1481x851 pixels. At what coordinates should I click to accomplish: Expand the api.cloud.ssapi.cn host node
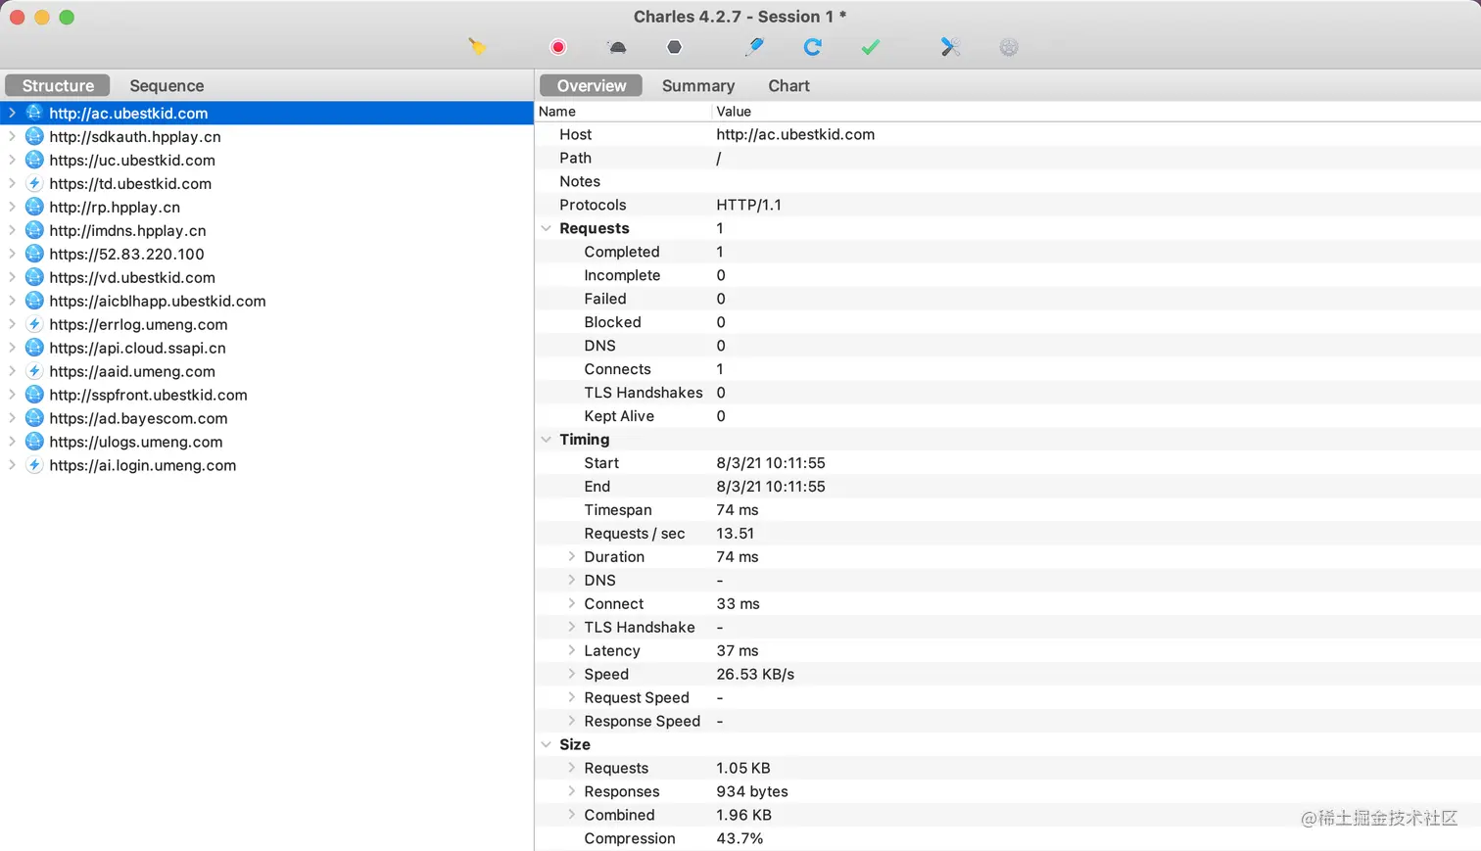12,348
